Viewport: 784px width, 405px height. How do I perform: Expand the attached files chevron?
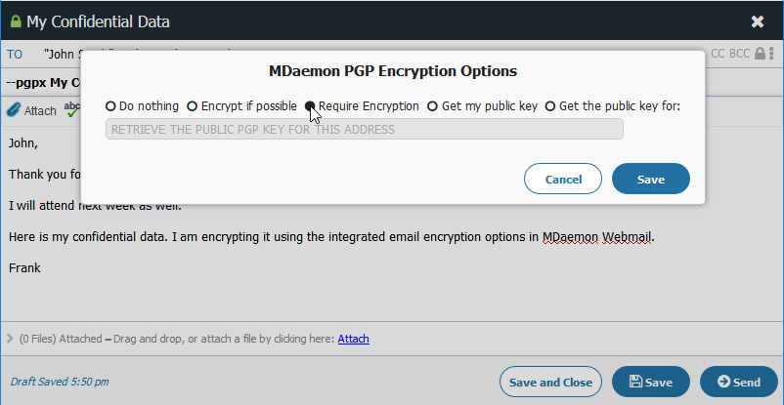(x=10, y=339)
